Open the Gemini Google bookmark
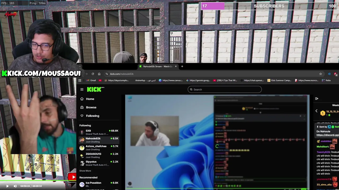This screenshot has width=339, height=190. (x=198, y=80)
